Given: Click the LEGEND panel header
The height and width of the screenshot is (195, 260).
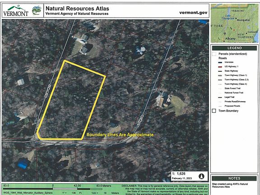Looking at the screenshot, I should click(x=234, y=48).
